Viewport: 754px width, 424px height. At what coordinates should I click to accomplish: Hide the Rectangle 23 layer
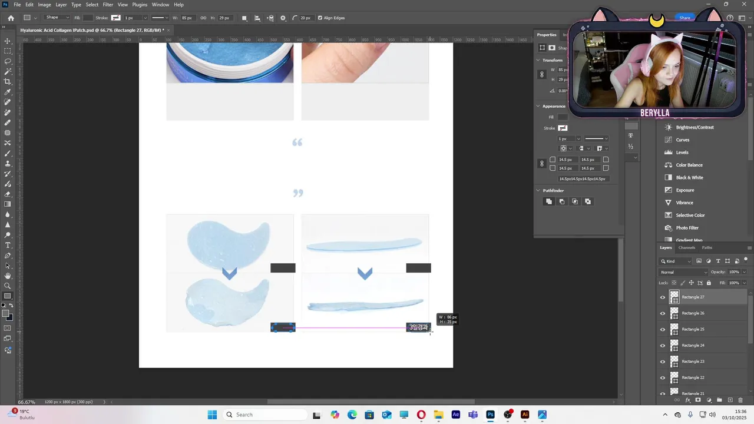tap(663, 362)
